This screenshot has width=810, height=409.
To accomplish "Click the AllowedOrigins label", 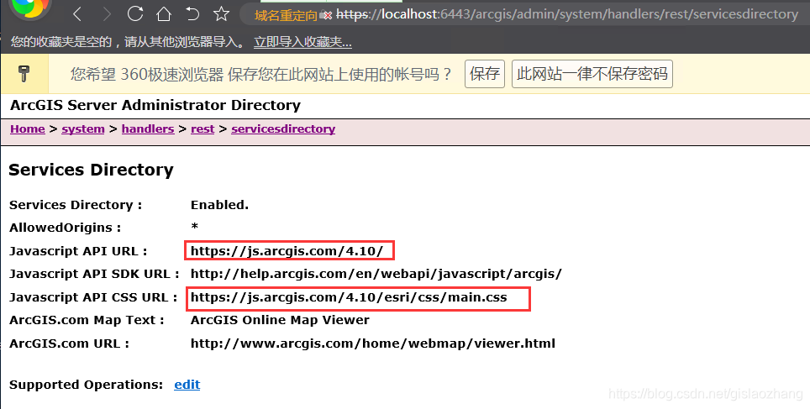I will click(65, 228).
